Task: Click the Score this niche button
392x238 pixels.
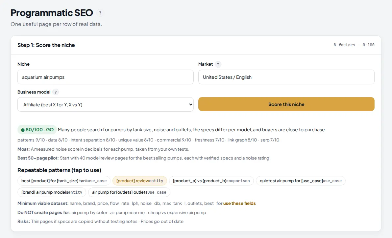Action: [x=286, y=104]
